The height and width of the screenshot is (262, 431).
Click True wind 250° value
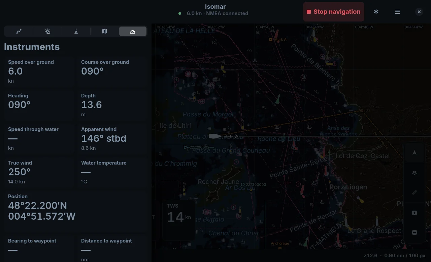pos(19,172)
